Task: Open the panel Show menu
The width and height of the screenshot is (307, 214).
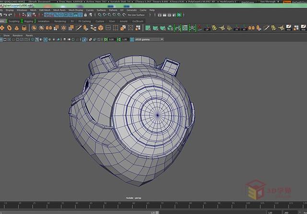Action: coord(6,35)
